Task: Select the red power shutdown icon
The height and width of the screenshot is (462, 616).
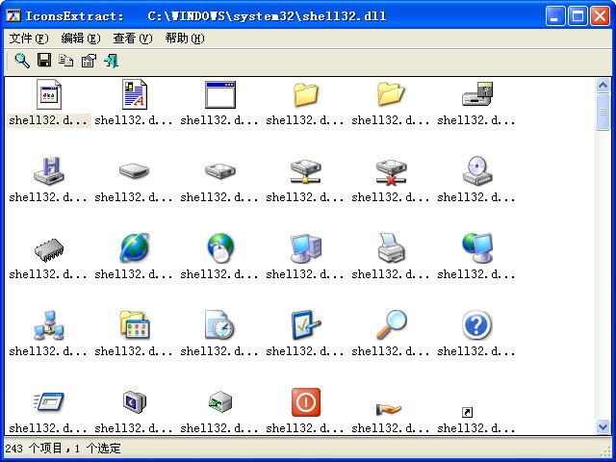Action: pos(306,402)
